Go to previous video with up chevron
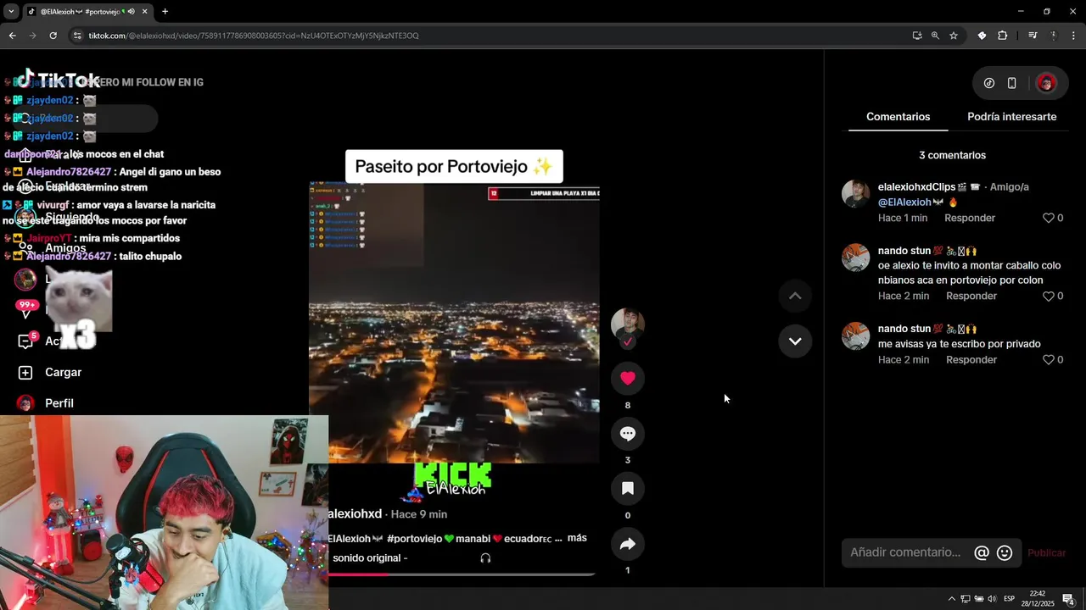Viewport: 1086px width, 610px height. [x=795, y=296]
